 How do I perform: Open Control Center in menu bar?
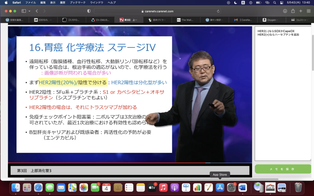tap(281, 2)
